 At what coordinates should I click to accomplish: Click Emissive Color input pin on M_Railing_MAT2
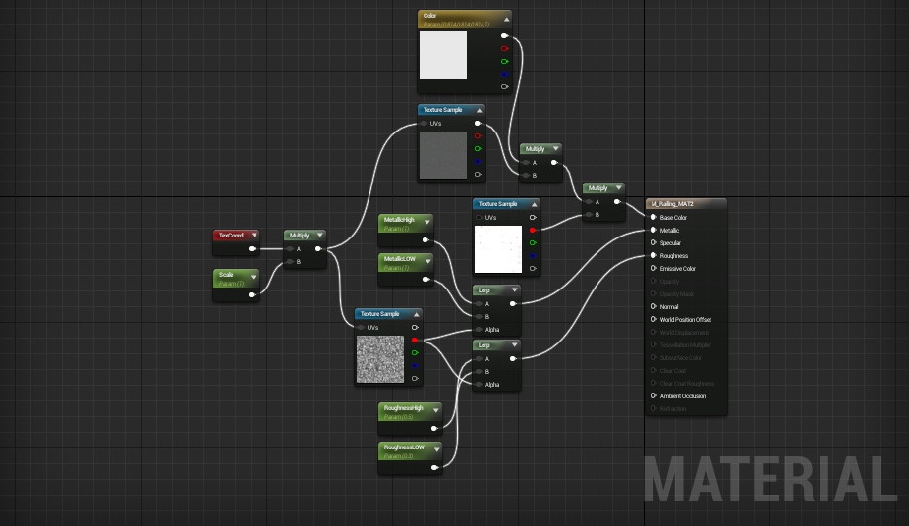pyautogui.click(x=653, y=269)
